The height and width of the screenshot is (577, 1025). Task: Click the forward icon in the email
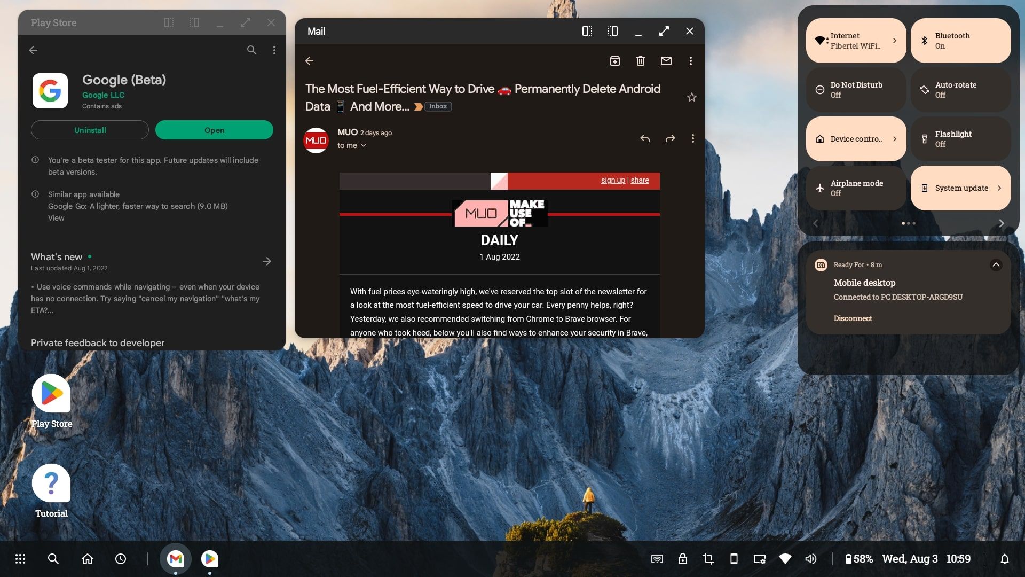[x=669, y=139]
